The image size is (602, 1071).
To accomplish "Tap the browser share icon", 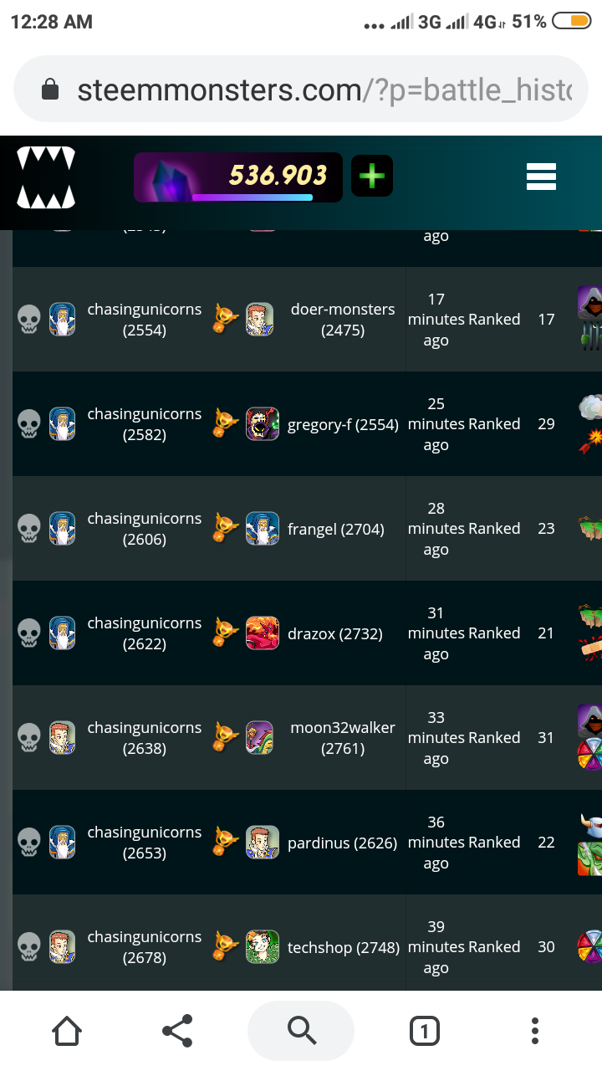I will click(x=177, y=1031).
